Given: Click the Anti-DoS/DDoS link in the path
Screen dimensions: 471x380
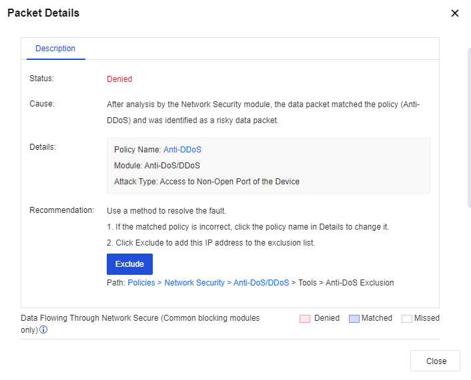Looking at the screenshot, I should pyautogui.click(x=261, y=282).
